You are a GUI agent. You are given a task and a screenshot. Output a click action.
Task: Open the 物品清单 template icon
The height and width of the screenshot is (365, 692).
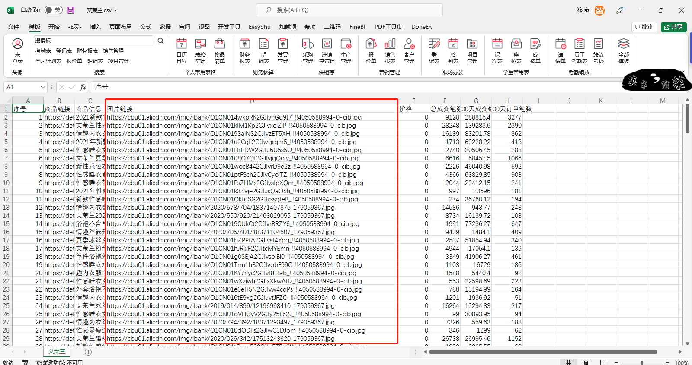[x=220, y=51]
